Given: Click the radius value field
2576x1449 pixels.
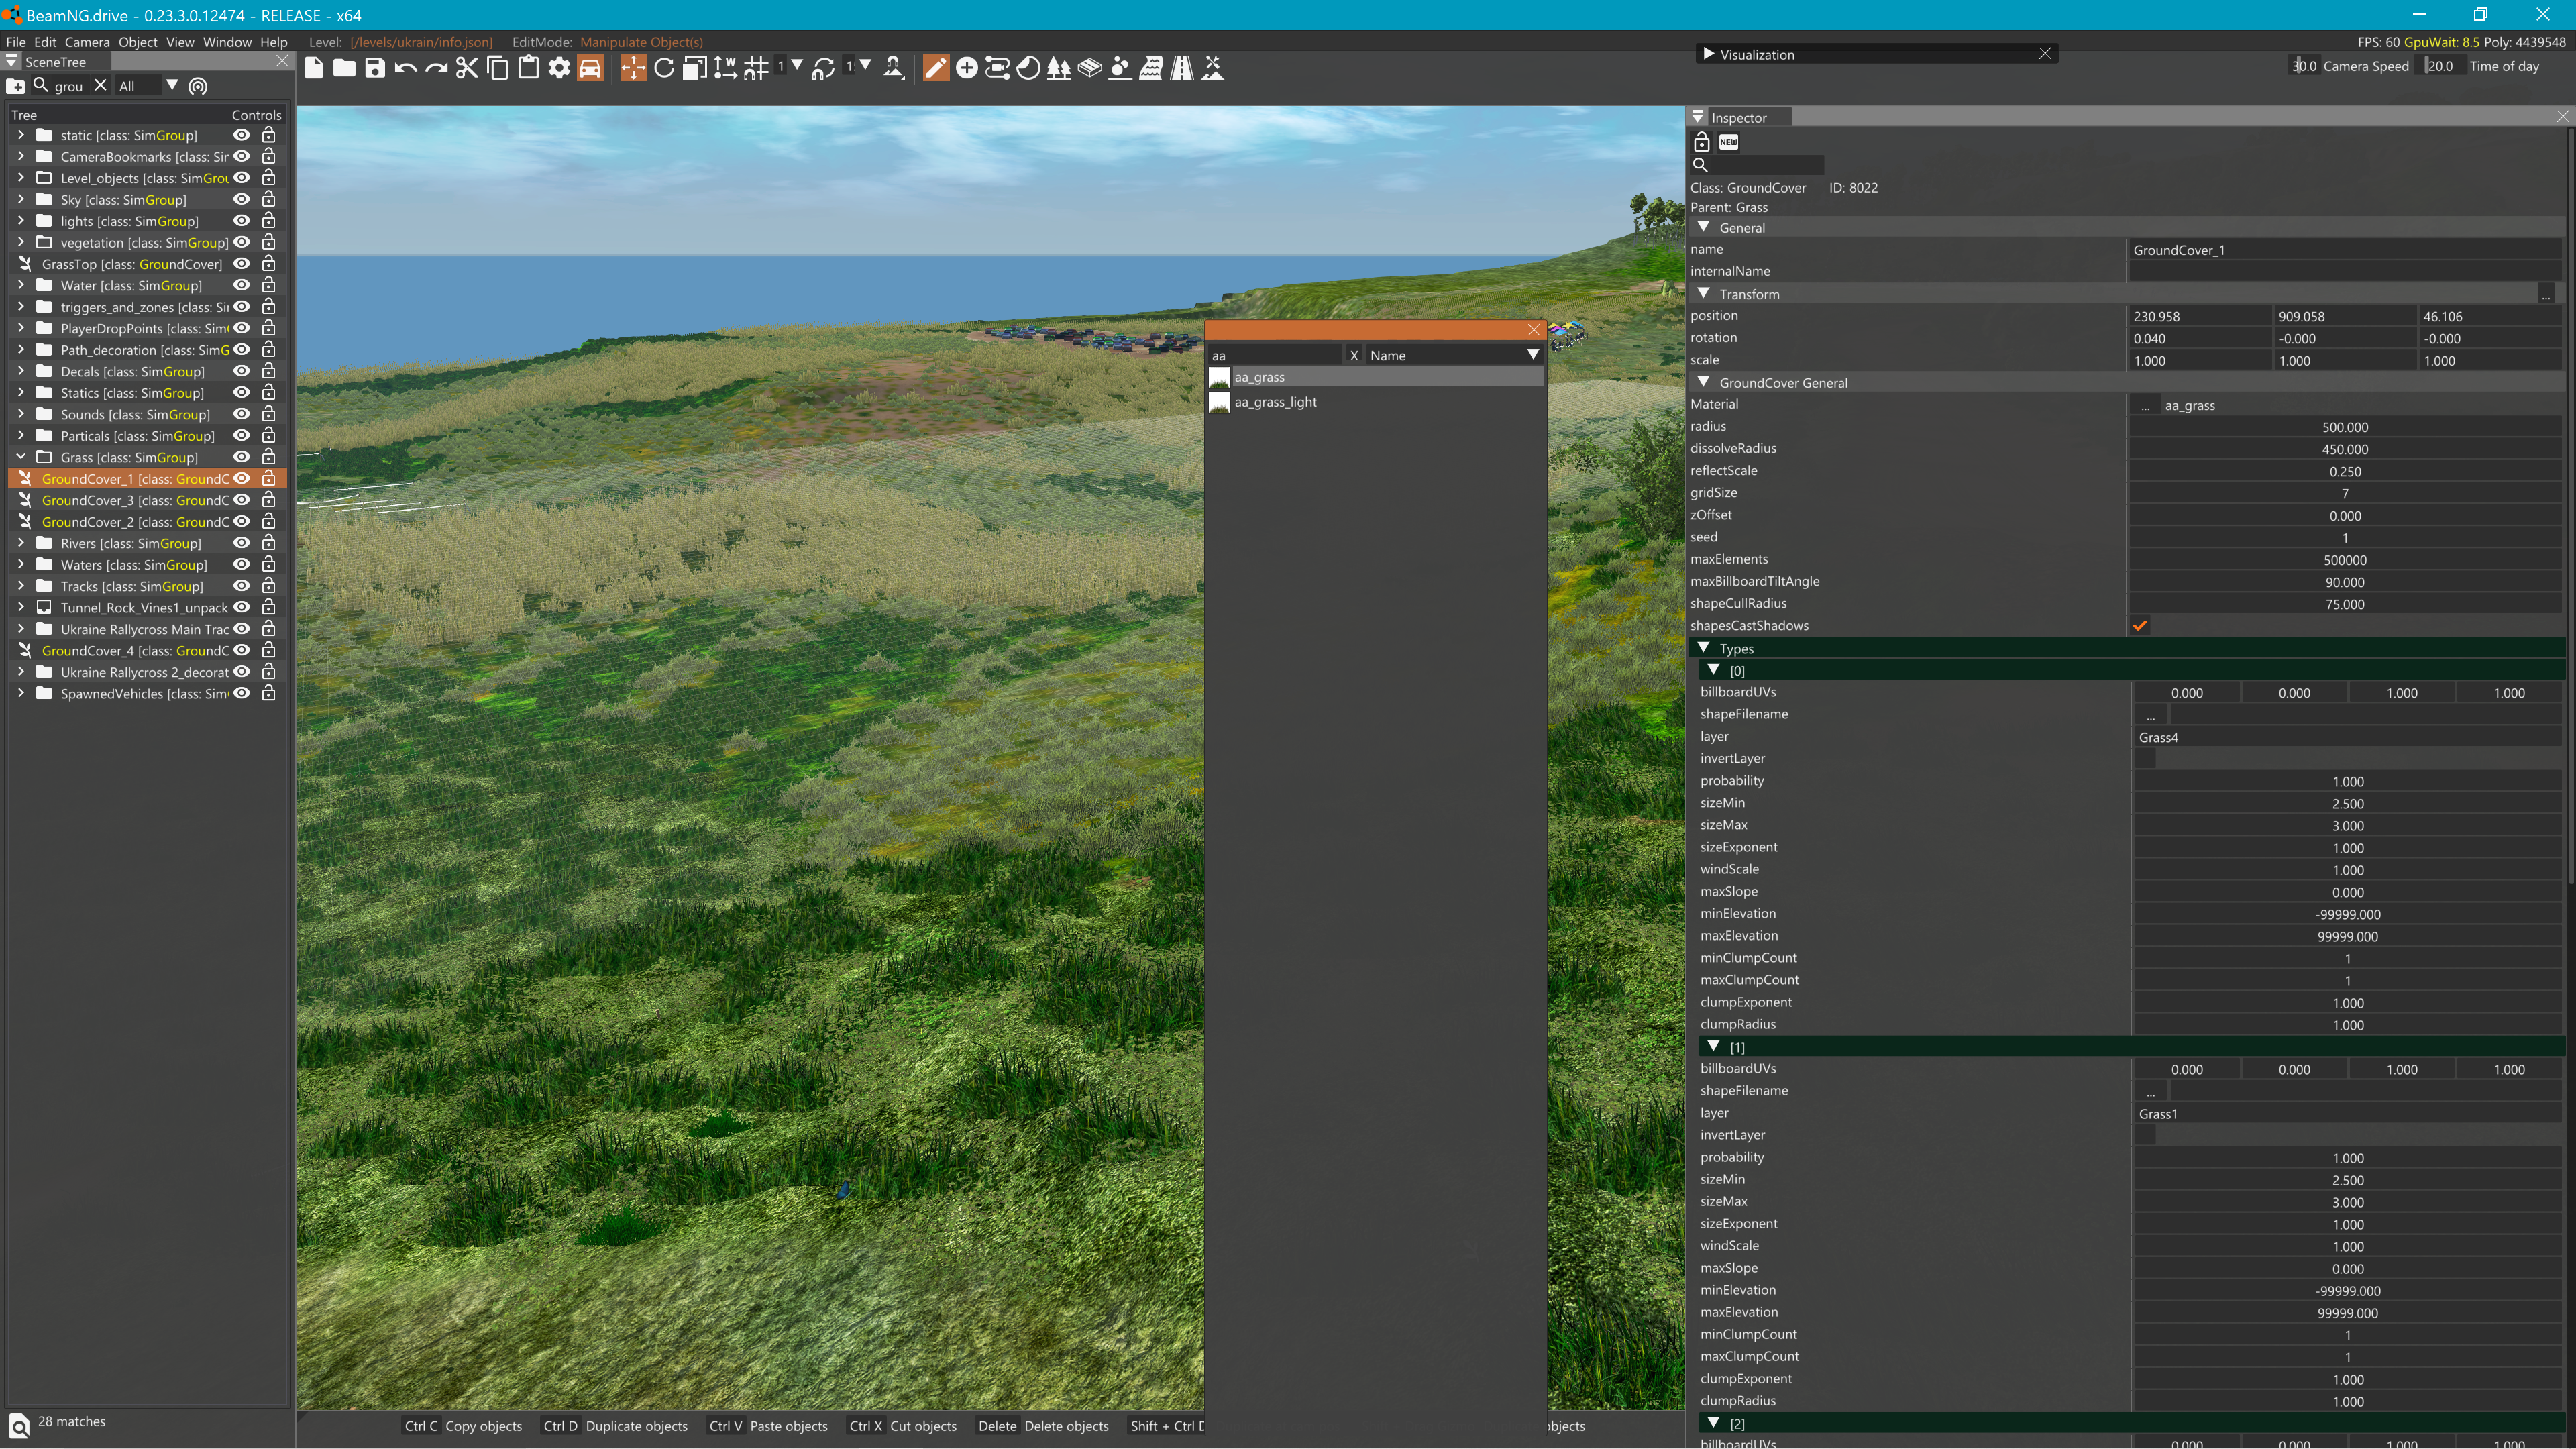Looking at the screenshot, I should (x=2344, y=427).
